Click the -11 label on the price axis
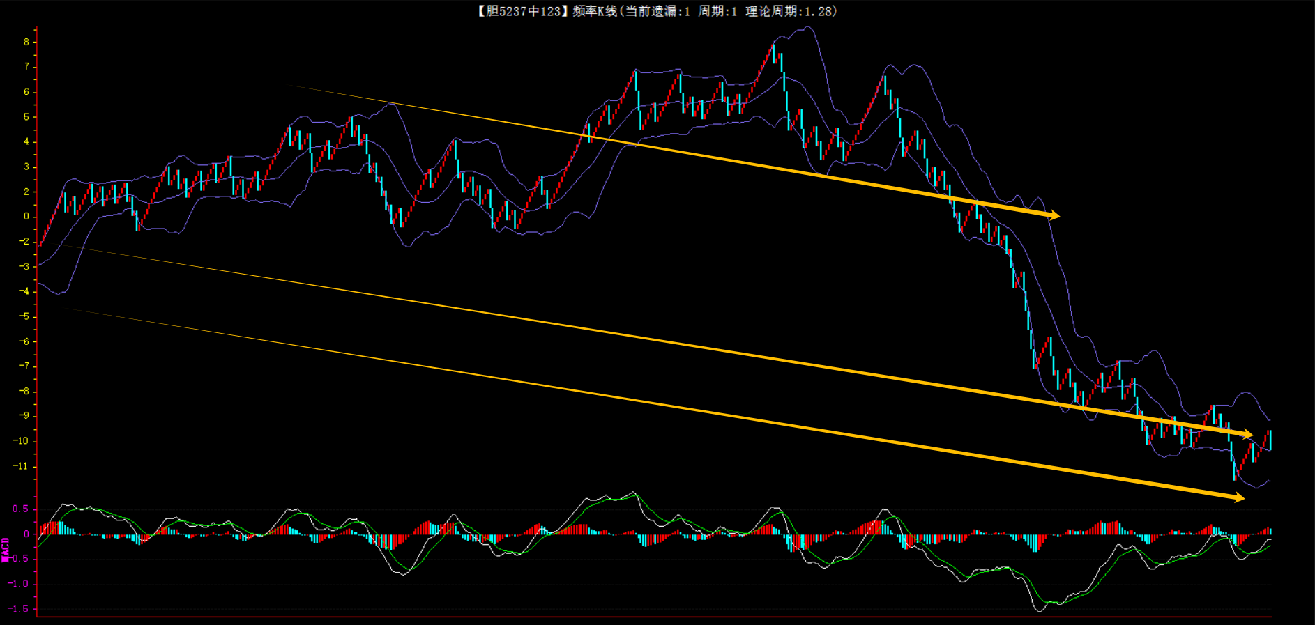Viewport: 1315px width, 625px height. (22, 466)
